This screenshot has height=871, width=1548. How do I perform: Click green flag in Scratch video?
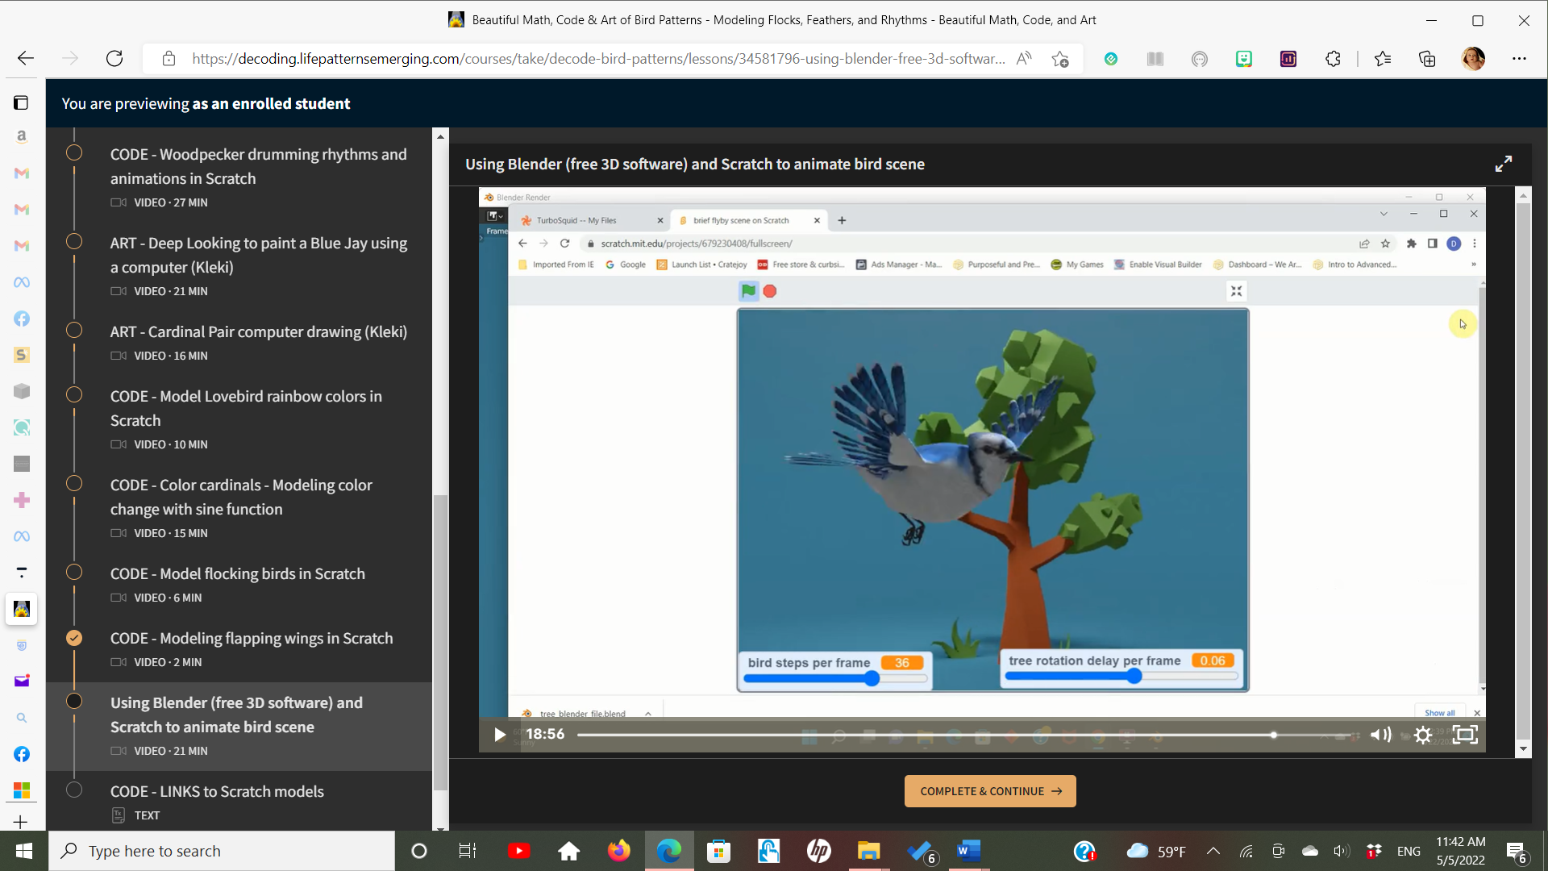[x=749, y=291]
